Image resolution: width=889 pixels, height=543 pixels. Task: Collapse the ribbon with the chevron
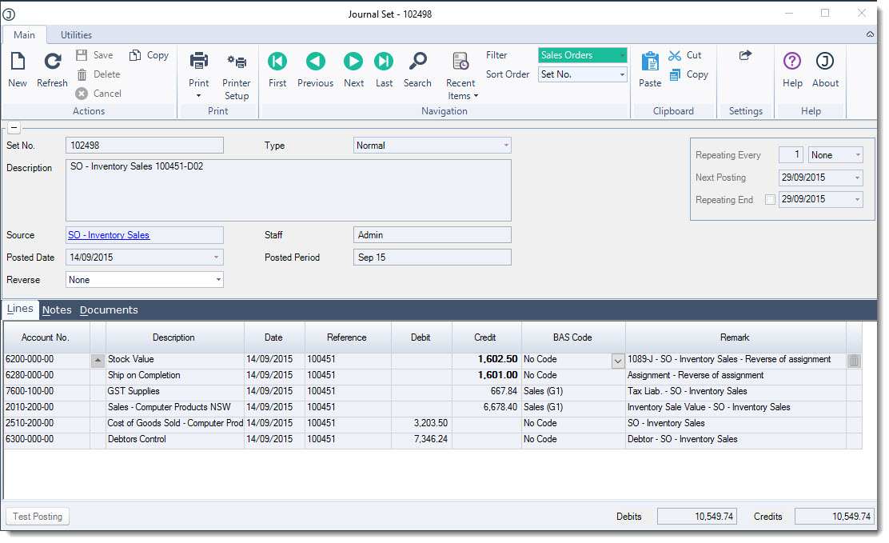pos(870,34)
